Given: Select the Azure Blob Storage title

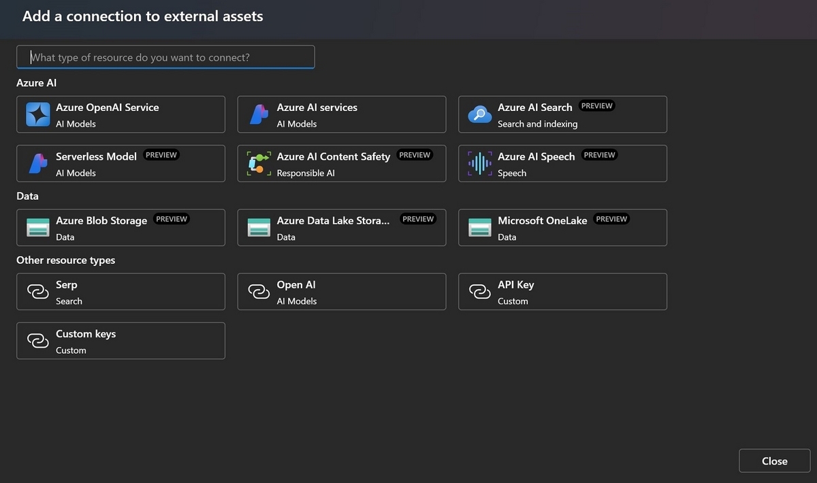Looking at the screenshot, I should point(101,220).
